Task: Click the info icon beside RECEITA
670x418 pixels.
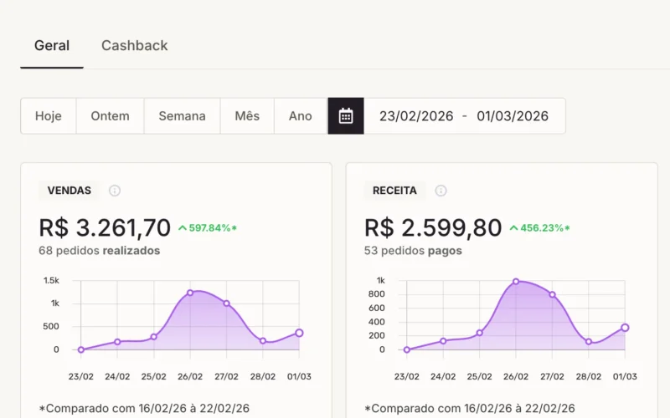Action: (441, 191)
